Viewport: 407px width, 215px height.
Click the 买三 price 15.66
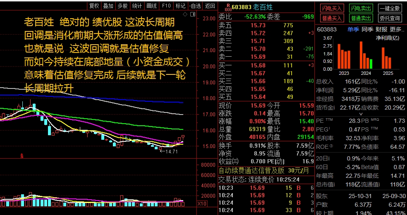pos(258,81)
